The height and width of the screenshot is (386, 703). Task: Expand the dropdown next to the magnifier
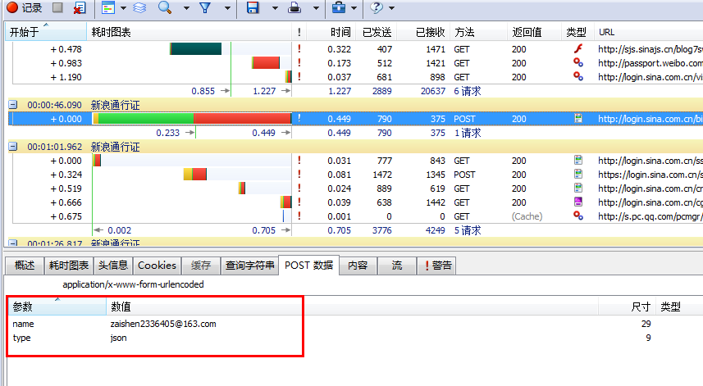[x=186, y=8]
